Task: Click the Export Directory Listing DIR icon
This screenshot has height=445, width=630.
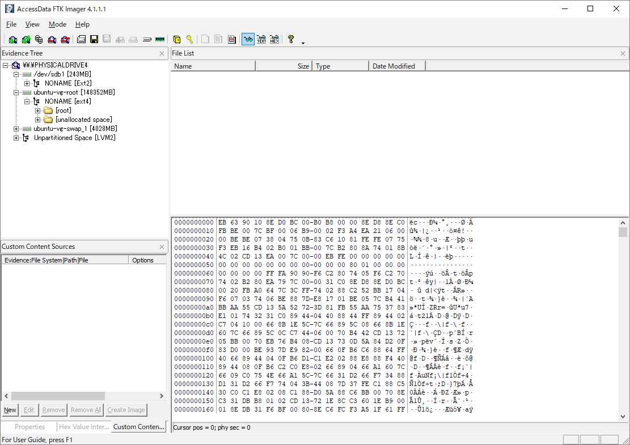Action: [232, 39]
